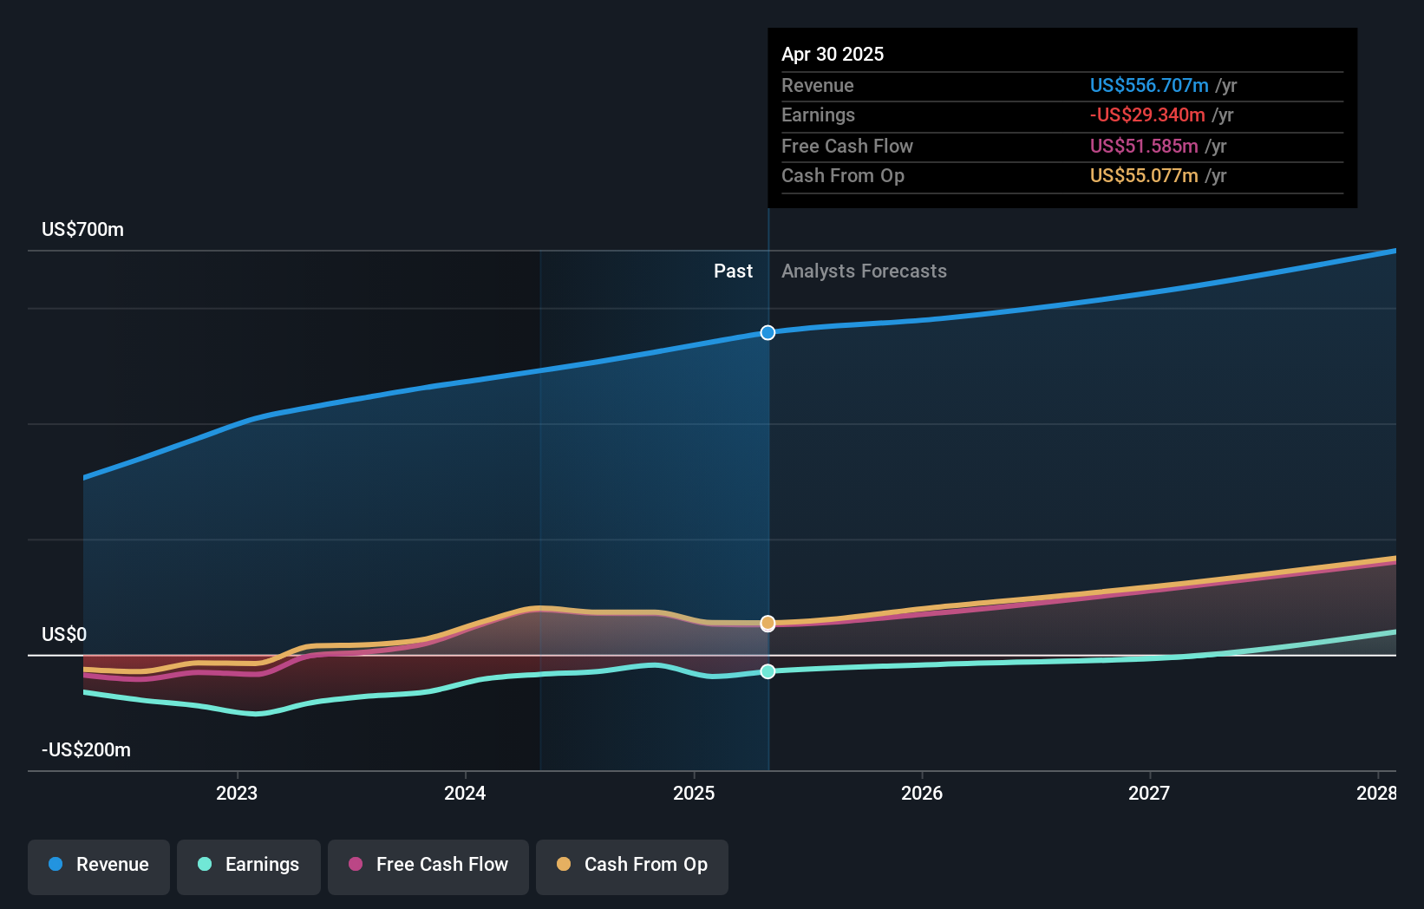Toggle the Free Cash Flow series visibility
Image resolution: width=1424 pixels, height=909 pixels.
coord(428,865)
